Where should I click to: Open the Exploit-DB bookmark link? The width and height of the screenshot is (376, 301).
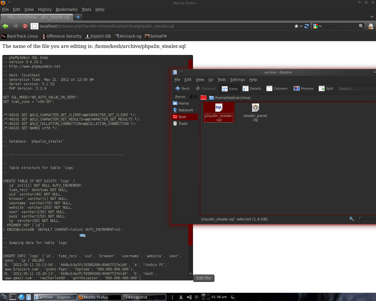coord(98,36)
